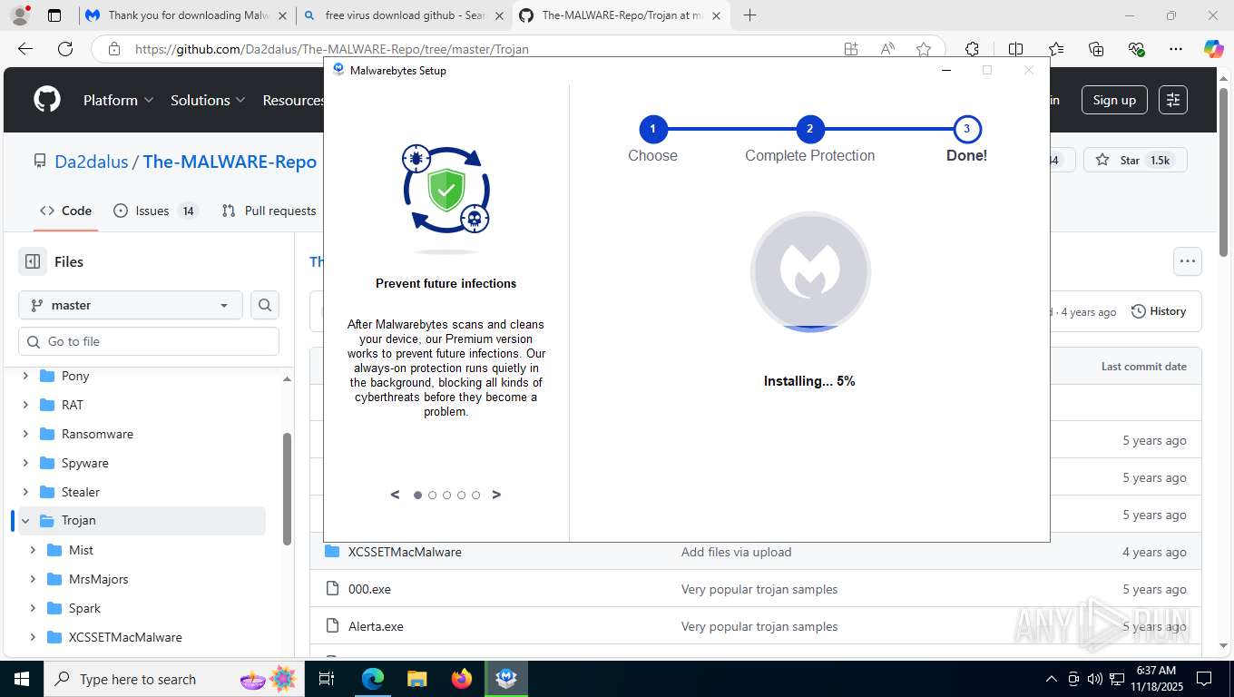Show next Malwarebytes slide

pos(496,495)
